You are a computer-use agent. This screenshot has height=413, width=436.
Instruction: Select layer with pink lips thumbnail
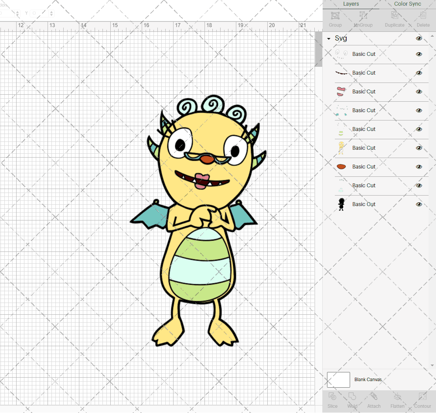(x=381, y=92)
